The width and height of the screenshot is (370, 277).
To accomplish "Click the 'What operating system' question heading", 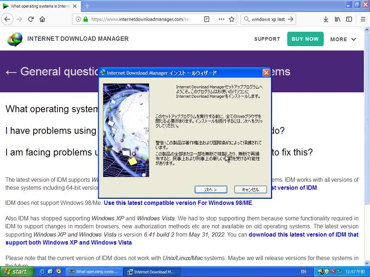I will (52, 109).
